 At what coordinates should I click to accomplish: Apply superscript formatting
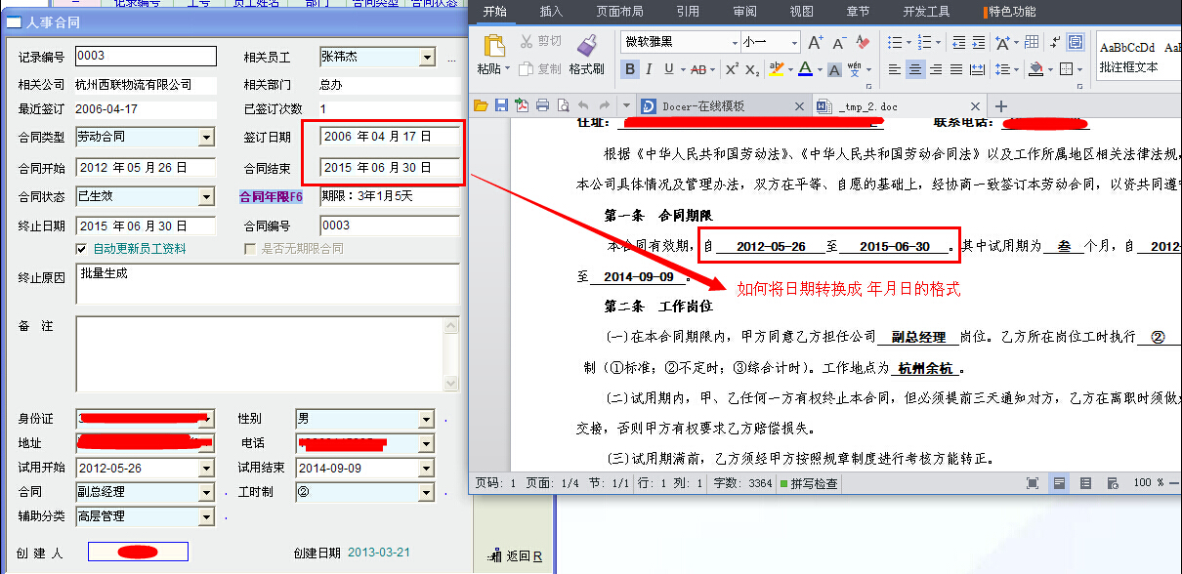(x=732, y=69)
